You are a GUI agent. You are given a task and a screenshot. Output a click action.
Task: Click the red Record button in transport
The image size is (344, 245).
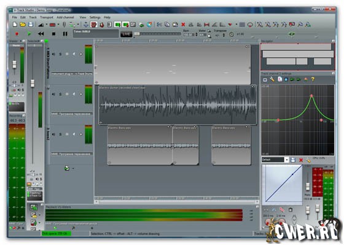click(x=17, y=34)
